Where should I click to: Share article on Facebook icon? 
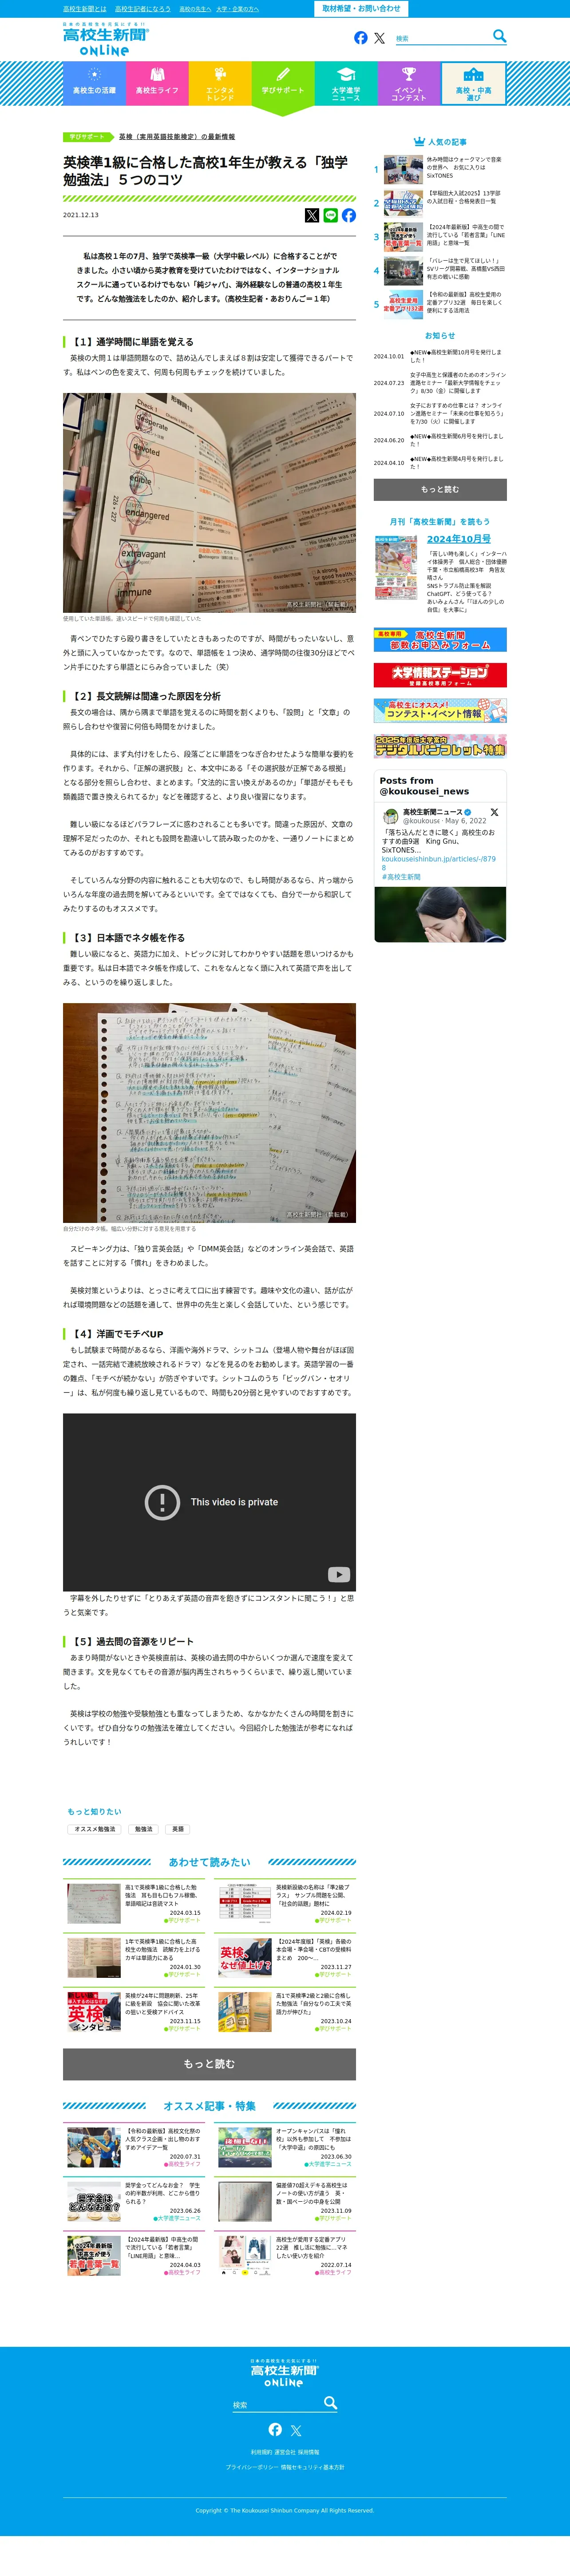pyautogui.click(x=349, y=215)
